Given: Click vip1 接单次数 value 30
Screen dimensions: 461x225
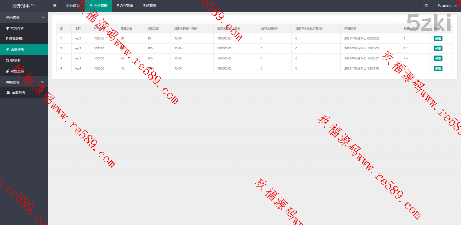Looking at the screenshot, I should coord(122,39).
